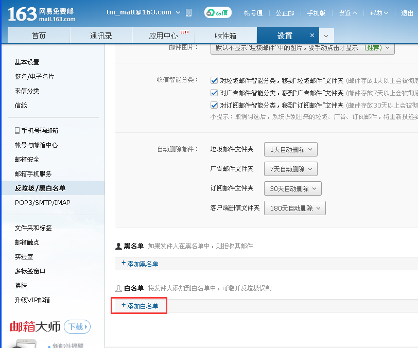418x348 pixels.
Task: Click the 邮箱大师 logo
Action: 35,326
